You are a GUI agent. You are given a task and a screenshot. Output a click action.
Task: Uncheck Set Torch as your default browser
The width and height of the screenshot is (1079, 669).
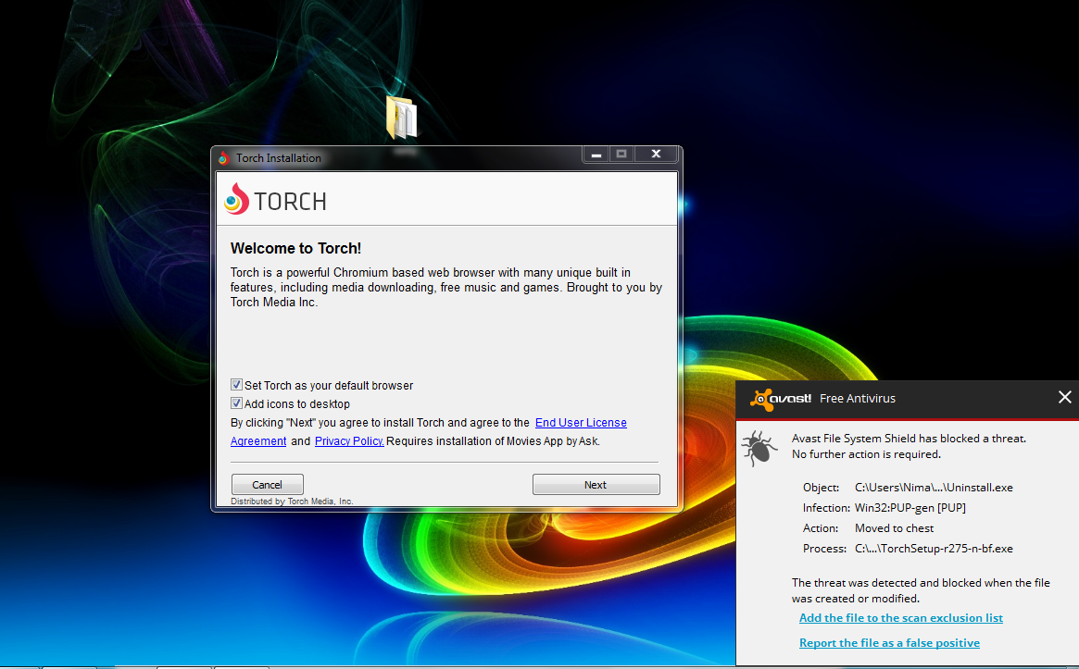[x=236, y=385]
